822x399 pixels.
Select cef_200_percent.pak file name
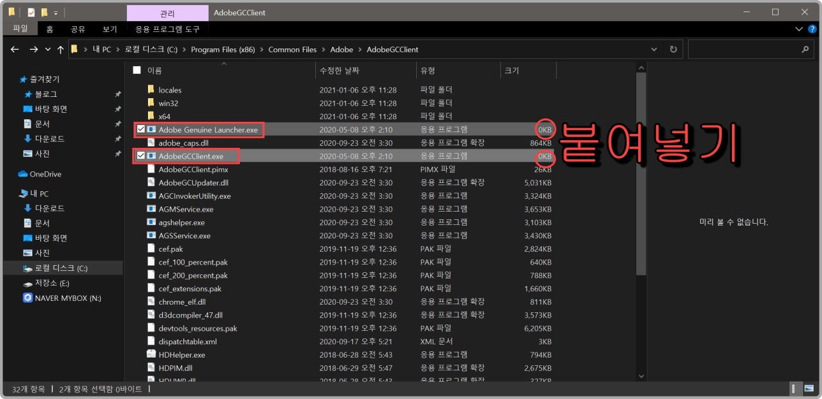tap(193, 275)
